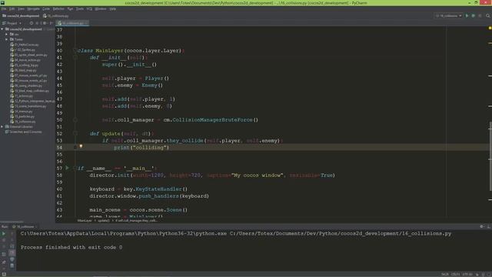Rerun the script using the Run panel's green arrow
This screenshot has width=492, height=277.
coord(4,234)
